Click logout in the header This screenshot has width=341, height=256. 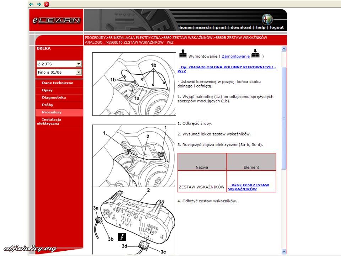pyautogui.click(x=277, y=27)
